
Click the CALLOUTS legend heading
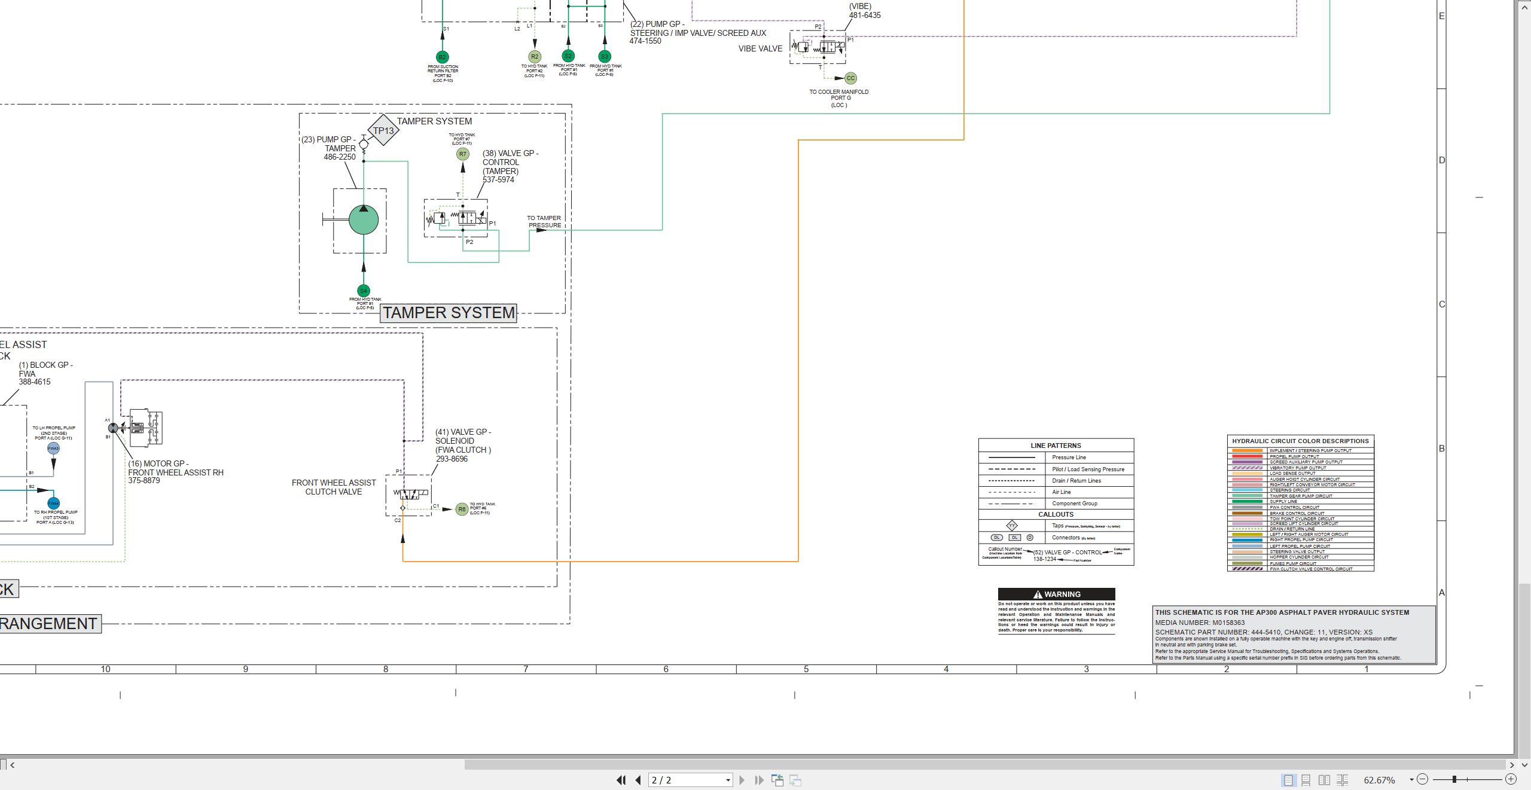[x=1056, y=514]
